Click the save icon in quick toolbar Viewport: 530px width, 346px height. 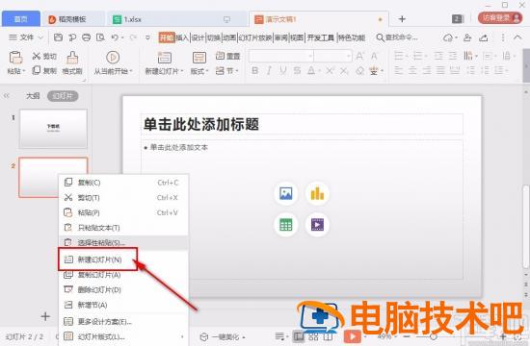tap(58, 37)
